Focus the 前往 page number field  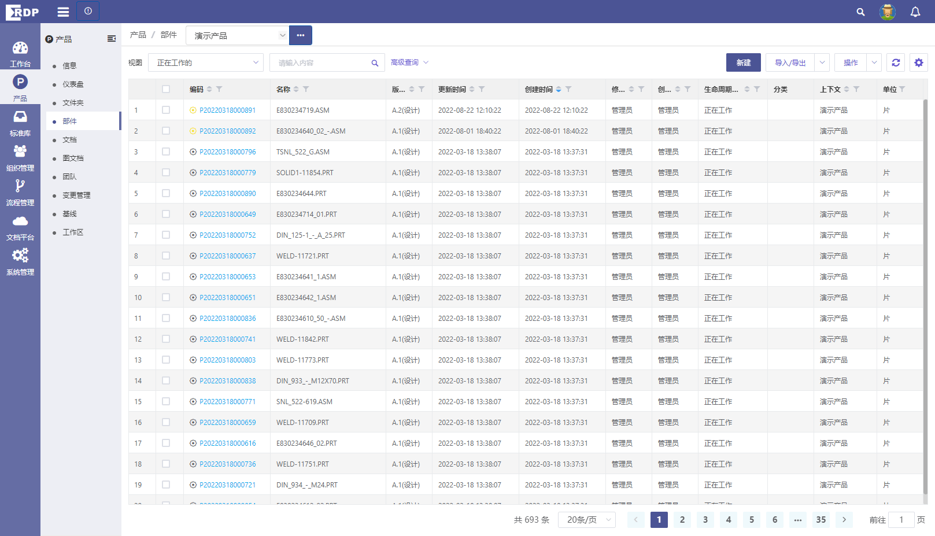[901, 520]
